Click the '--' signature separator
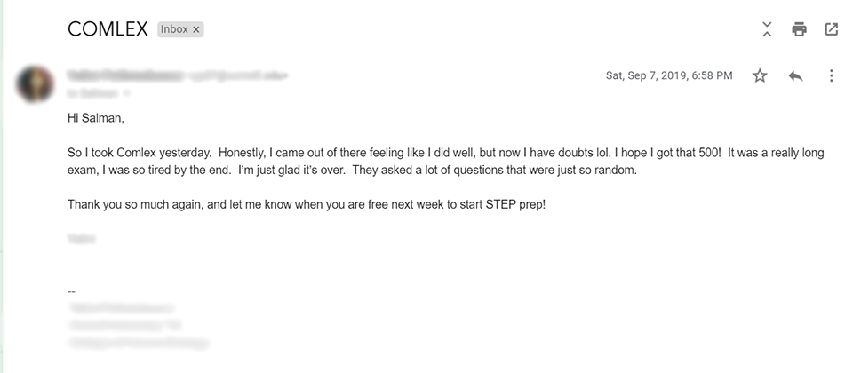The height and width of the screenshot is (373, 853). pos(71,291)
